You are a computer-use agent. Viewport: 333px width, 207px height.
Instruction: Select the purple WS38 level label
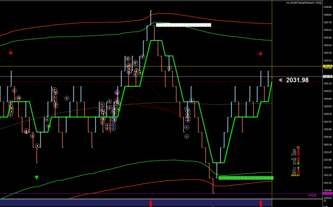[312, 195]
